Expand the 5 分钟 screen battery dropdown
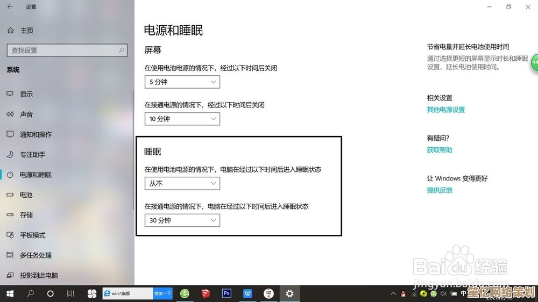538x302 pixels. pos(182,82)
